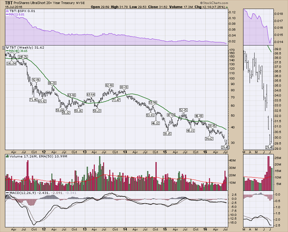The height and width of the screenshot is (232, 288).
Task: Click the Volume 17.26M, EMA(50) 10.99M legend
Action: point(38,157)
